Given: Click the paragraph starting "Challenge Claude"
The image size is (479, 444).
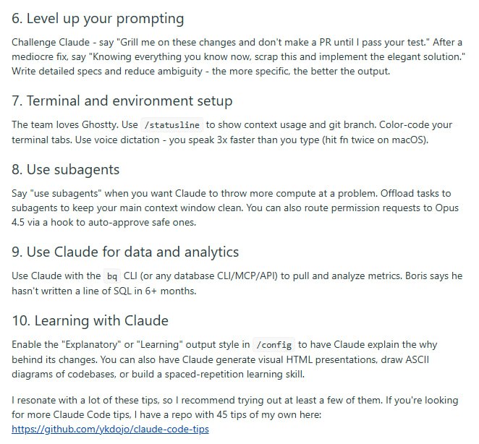Looking at the screenshot, I should (237, 56).
